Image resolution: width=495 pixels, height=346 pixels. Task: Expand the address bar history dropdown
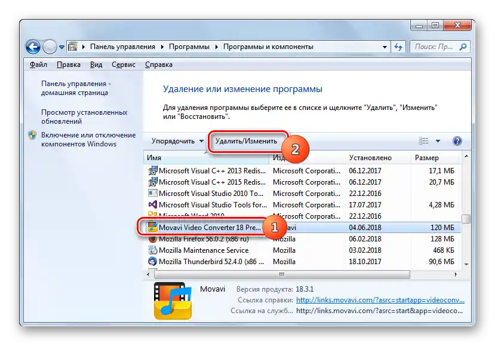coord(385,47)
